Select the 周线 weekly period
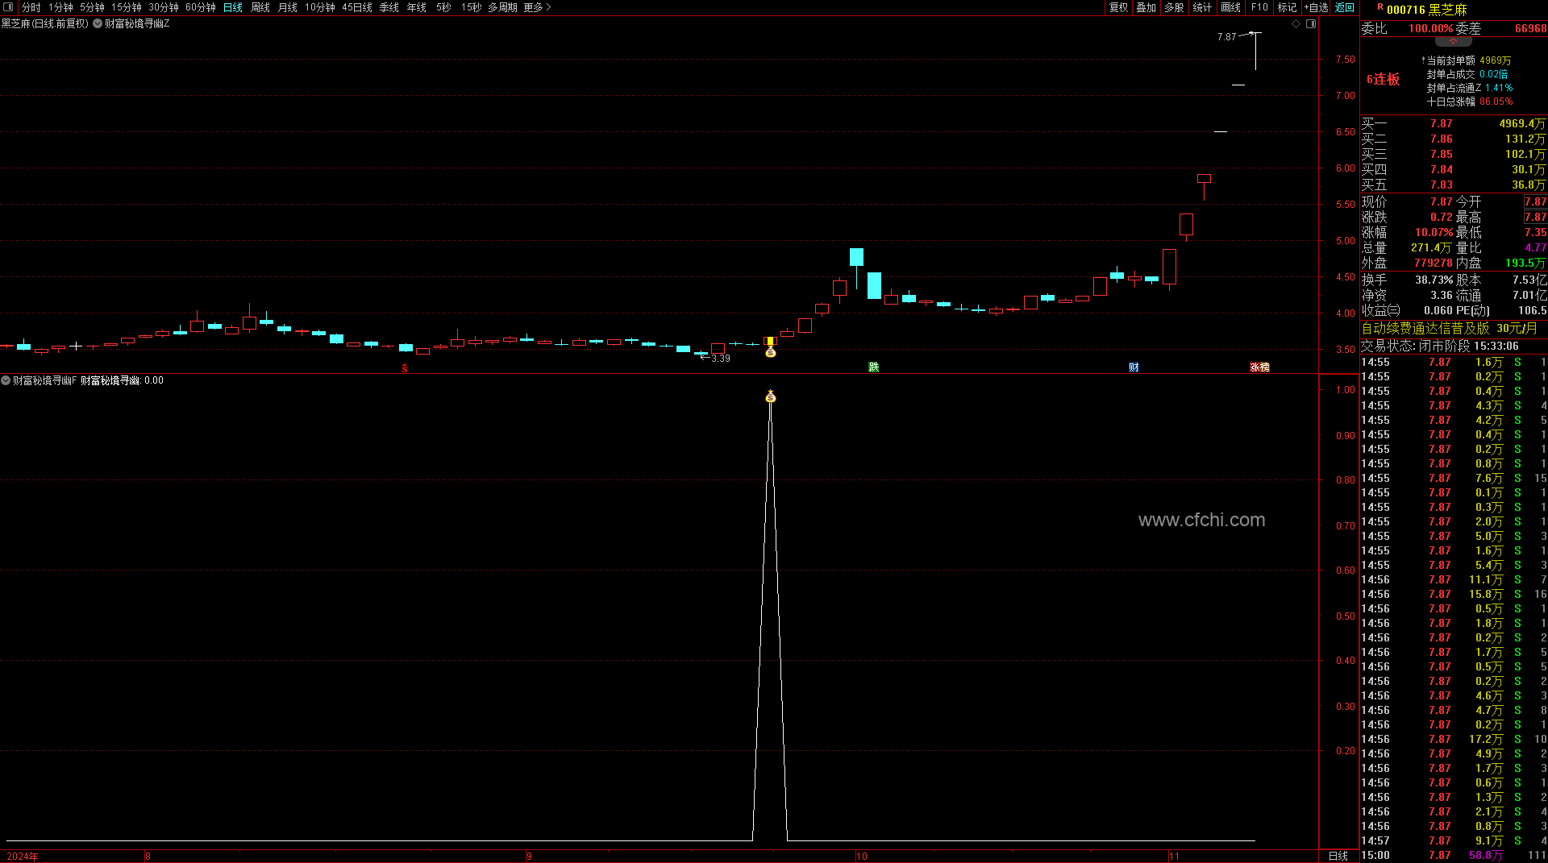1548x863 pixels. pyautogui.click(x=260, y=7)
